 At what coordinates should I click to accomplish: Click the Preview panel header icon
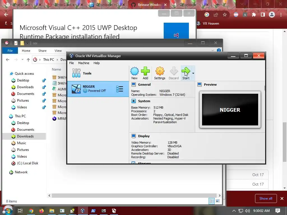tap(200, 85)
